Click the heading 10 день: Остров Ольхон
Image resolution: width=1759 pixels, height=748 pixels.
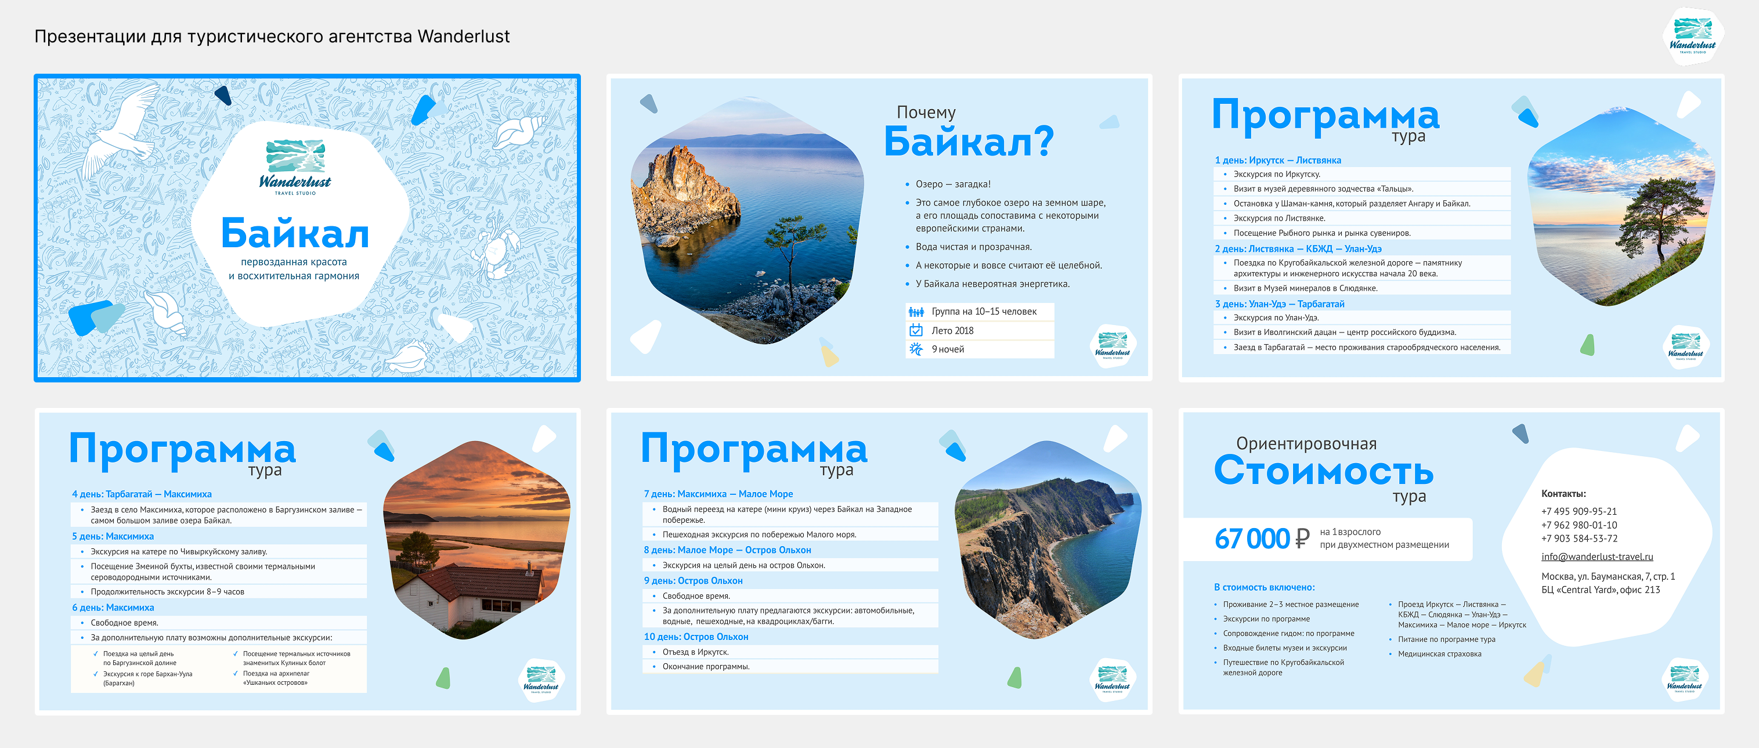(x=695, y=637)
